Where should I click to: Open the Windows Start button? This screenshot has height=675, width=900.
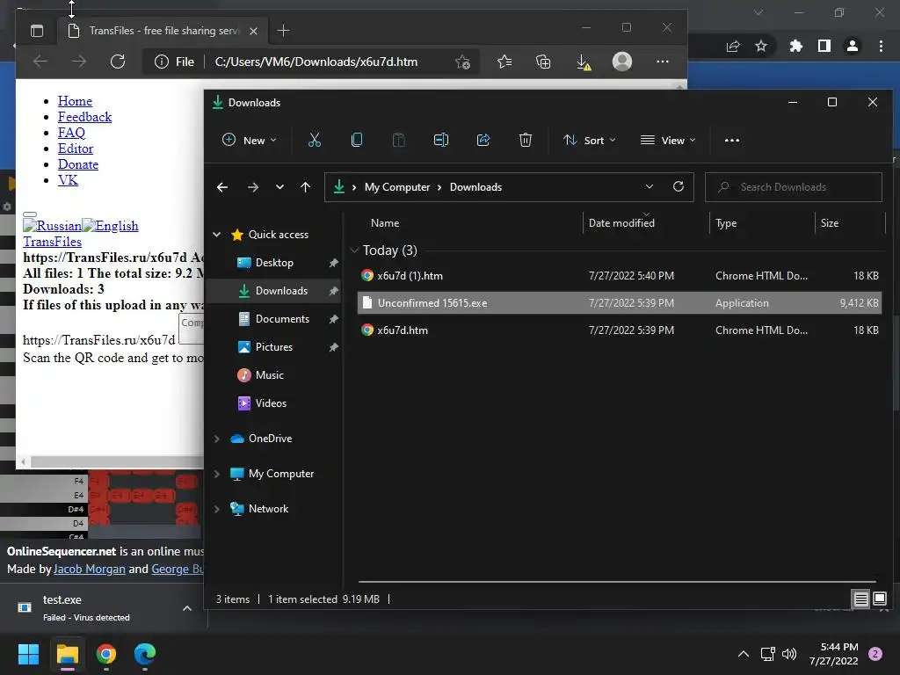point(28,654)
